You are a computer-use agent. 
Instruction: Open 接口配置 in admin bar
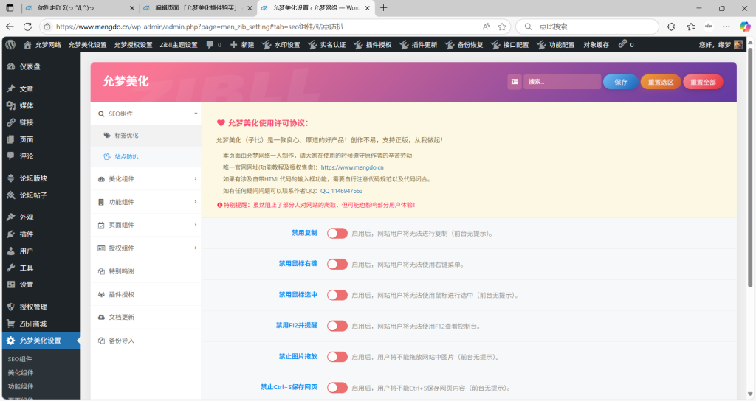[x=510, y=45]
